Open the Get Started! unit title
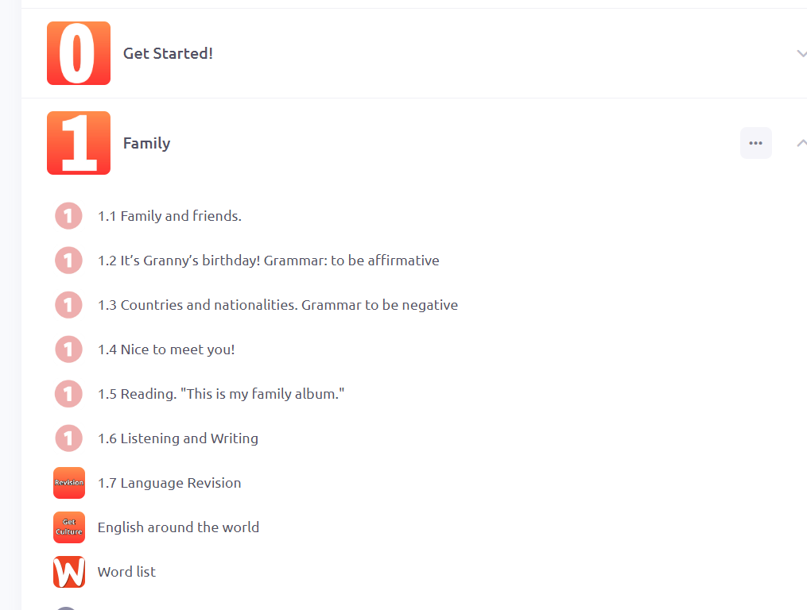Screen dimensions: 807x610 pos(168,53)
